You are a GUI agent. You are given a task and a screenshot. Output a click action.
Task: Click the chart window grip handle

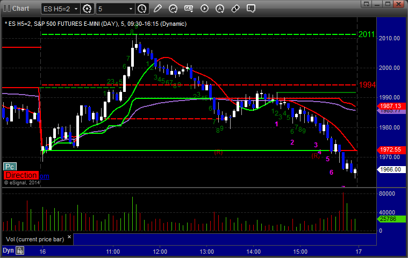(x=6, y=8)
